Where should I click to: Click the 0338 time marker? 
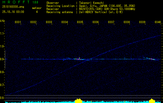pyautogui.click(x=127, y=22)
